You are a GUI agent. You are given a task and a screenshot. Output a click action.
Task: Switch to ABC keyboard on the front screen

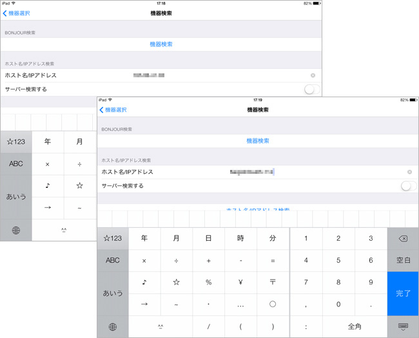(x=113, y=260)
